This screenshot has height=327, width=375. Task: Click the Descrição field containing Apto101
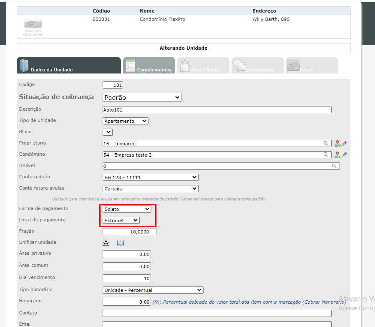217,110
